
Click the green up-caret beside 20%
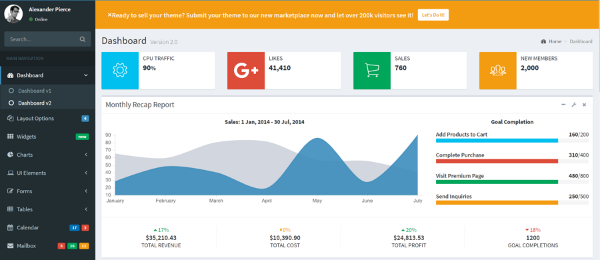click(x=403, y=230)
